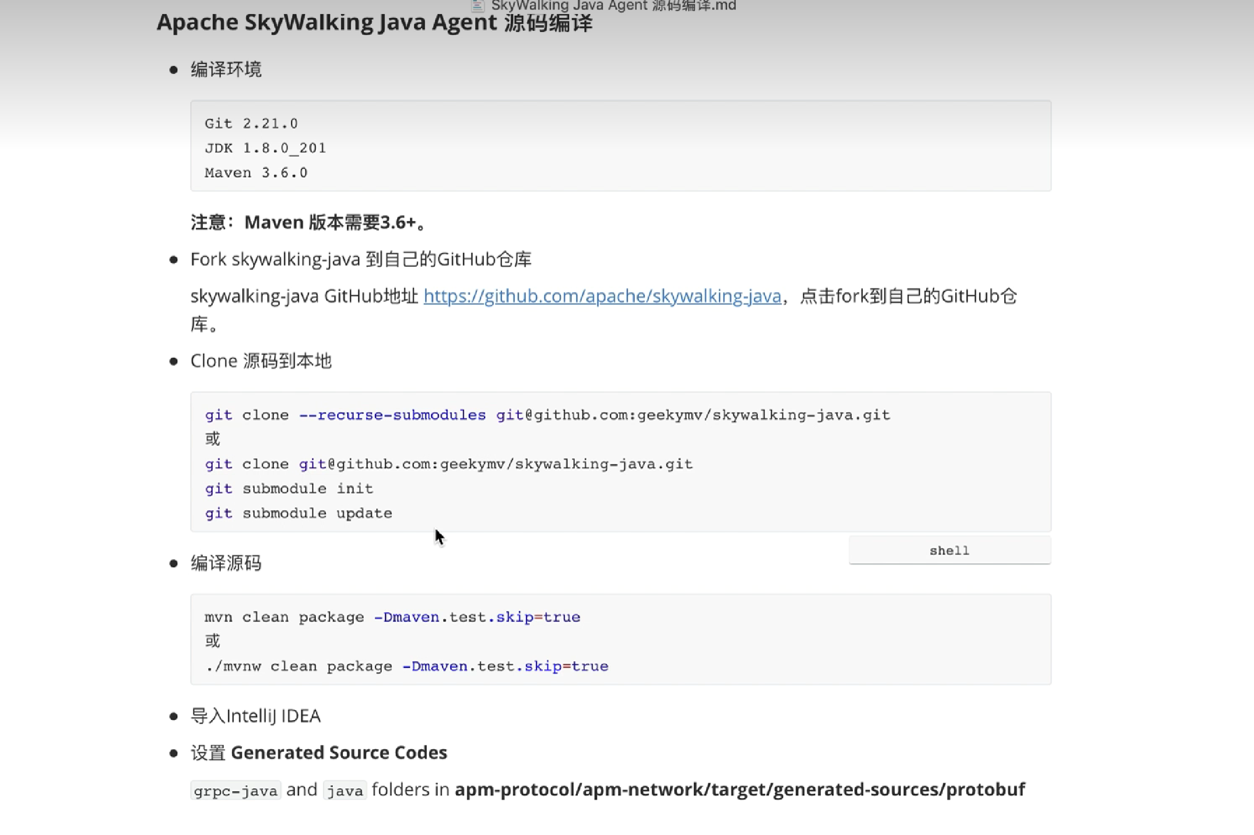Click the grpc-java inline code snippet
The image size is (1254, 835).
pos(235,791)
